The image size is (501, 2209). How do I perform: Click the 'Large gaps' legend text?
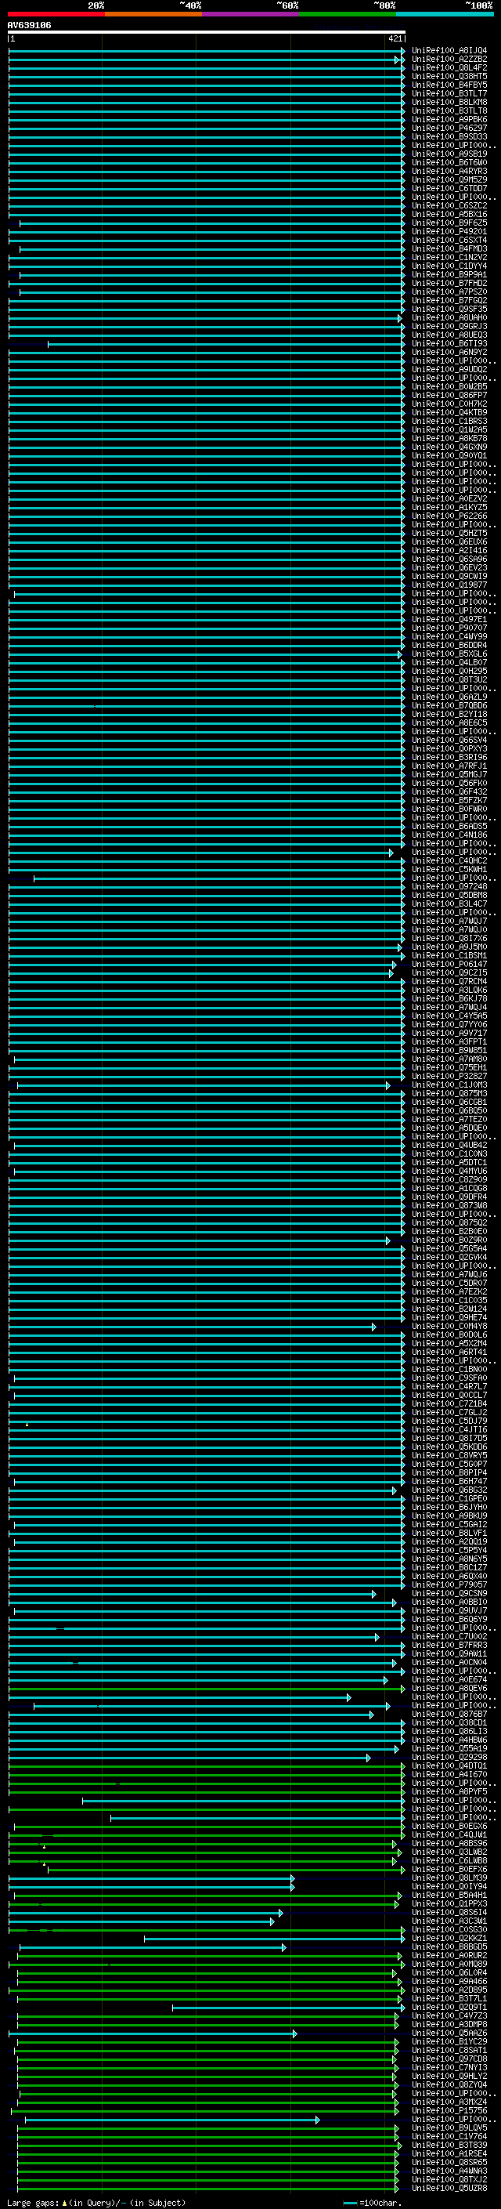(x=34, y=2203)
